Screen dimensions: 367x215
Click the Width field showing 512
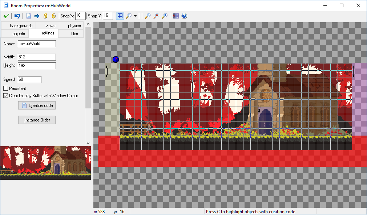click(37, 57)
